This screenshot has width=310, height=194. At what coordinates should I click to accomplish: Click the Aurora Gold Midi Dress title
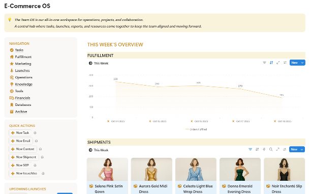(153, 189)
